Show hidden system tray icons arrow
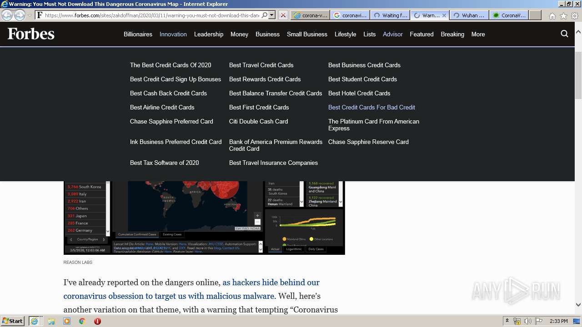 pyautogui.click(x=507, y=321)
